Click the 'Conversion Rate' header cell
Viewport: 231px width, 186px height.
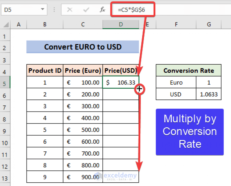pos(189,70)
